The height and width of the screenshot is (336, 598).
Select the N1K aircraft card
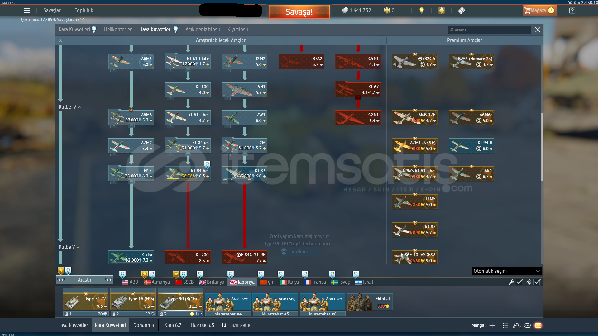pos(131,174)
